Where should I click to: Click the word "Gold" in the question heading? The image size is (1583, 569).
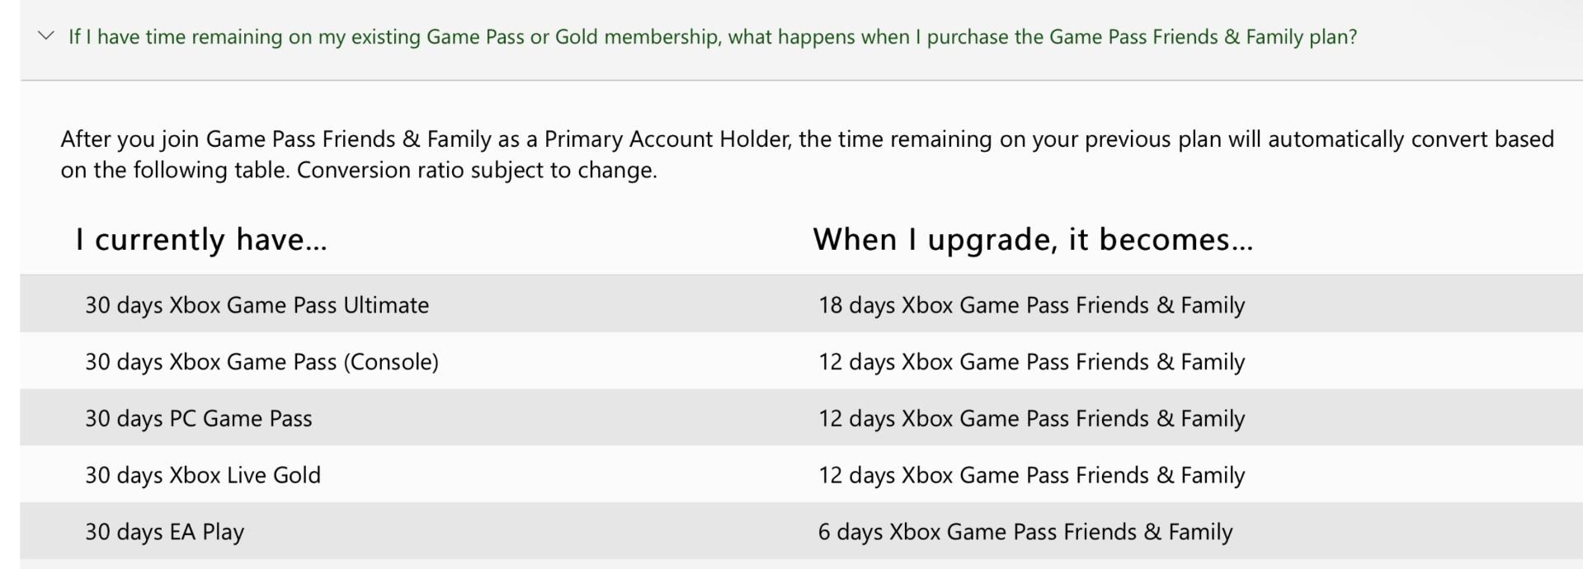pos(576,37)
